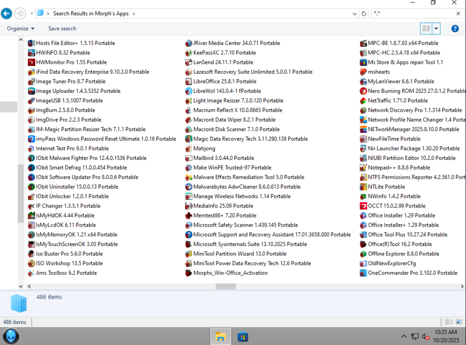Expand the view options dropdown arrow
466x345 pixels.
(436, 29)
